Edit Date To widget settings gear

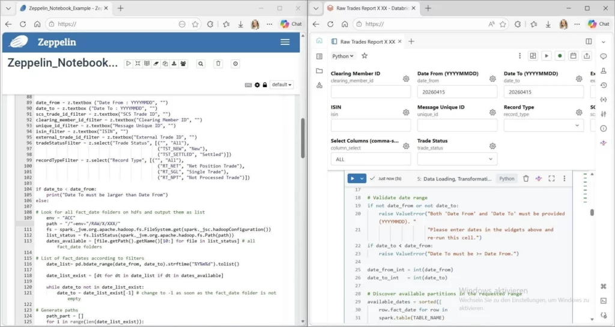point(579,79)
